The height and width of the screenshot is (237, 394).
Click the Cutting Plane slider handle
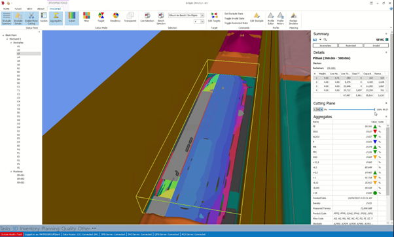click(x=374, y=110)
